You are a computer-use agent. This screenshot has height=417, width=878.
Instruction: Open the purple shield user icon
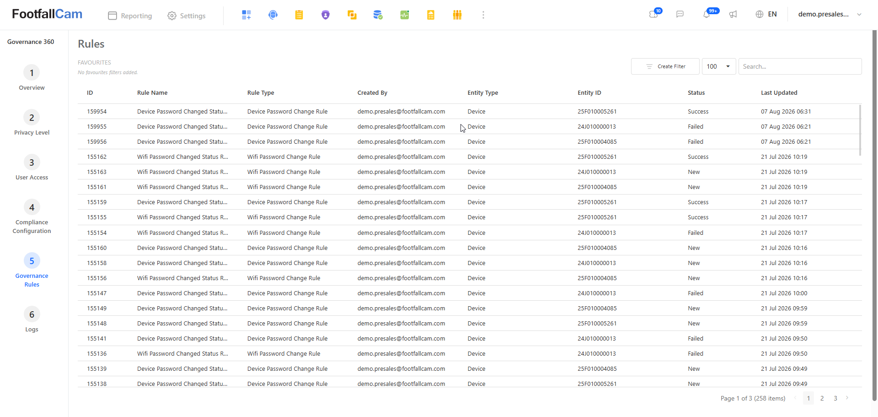click(326, 15)
